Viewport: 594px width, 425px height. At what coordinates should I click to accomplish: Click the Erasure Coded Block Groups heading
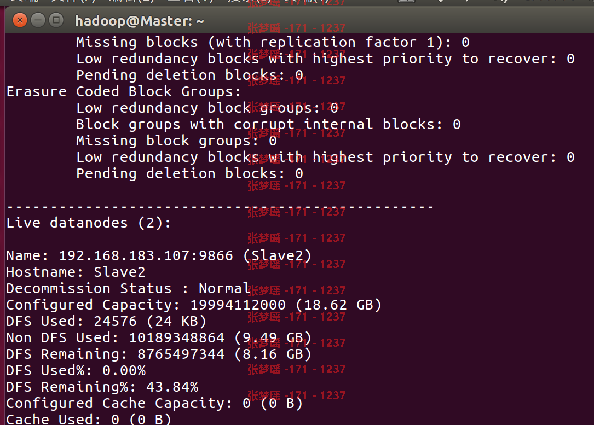[x=124, y=91]
